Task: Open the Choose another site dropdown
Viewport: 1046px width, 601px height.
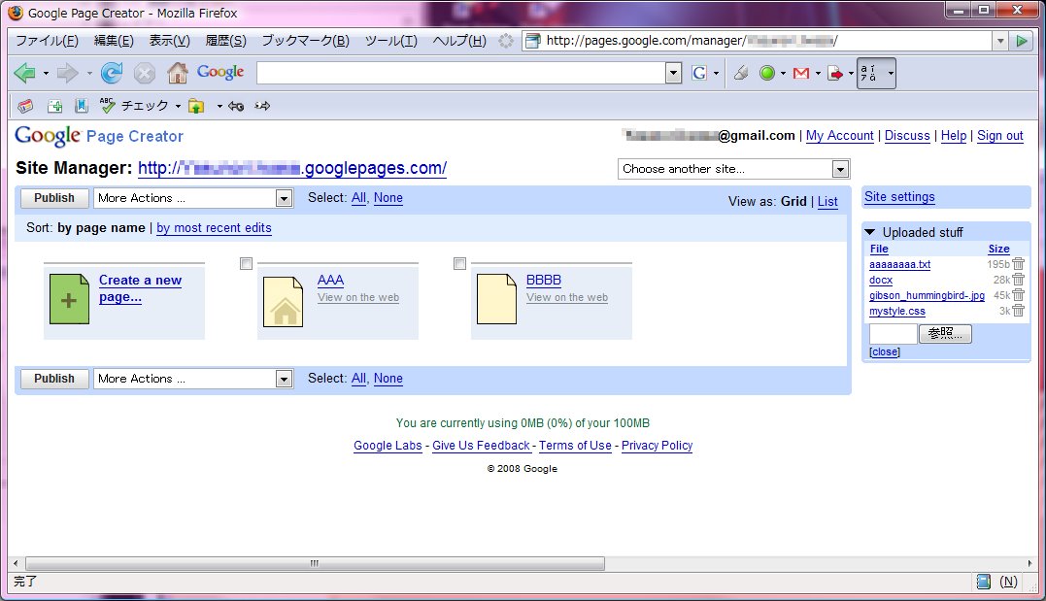Action: [x=734, y=169]
